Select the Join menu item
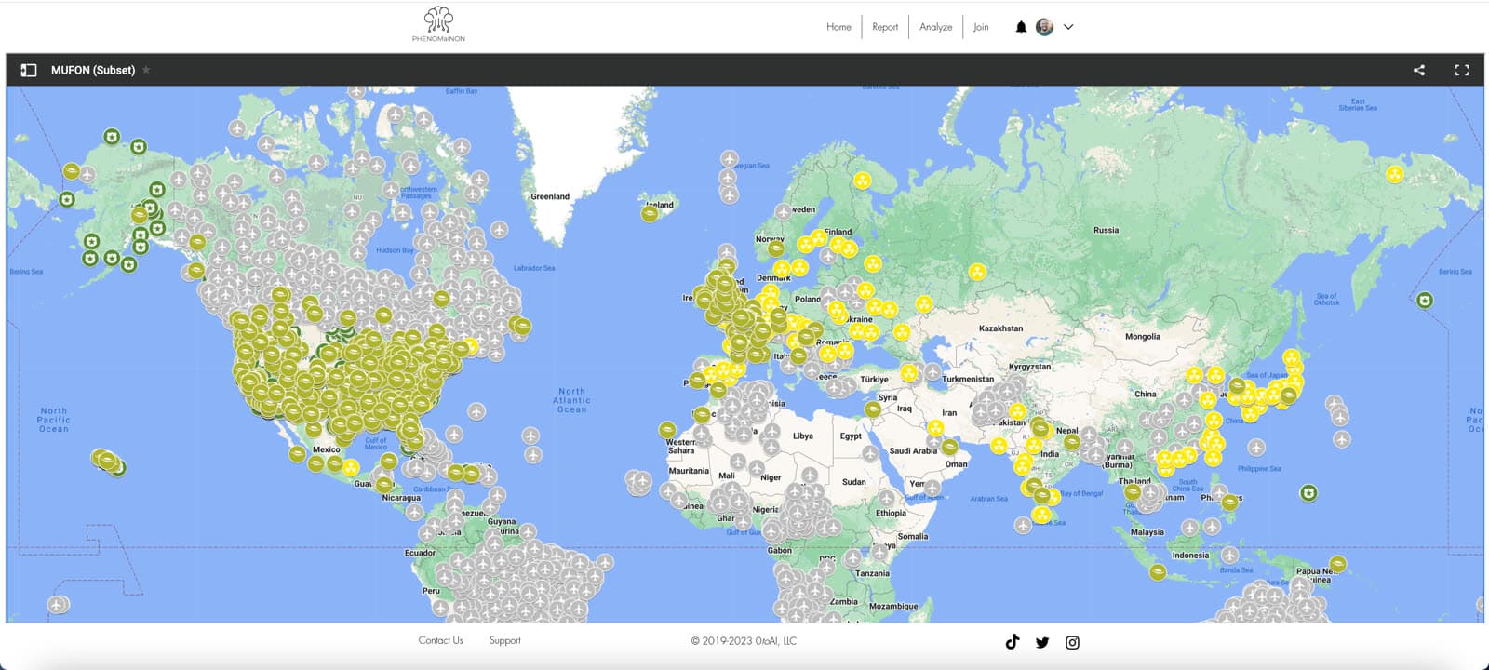This screenshot has height=670, width=1489. click(981, 27)
